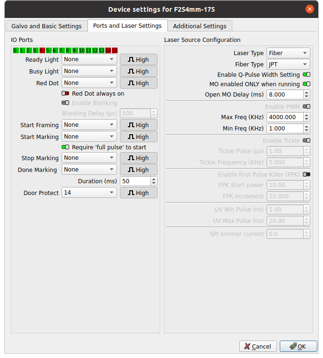Viewport: 323px width, 358px height.
Task: Click IO port indicator 15
Action: [115, 50]
